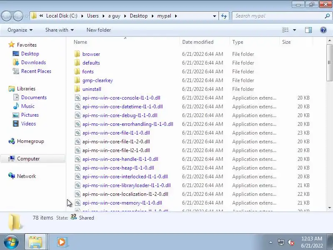Select the defaults folder icon
The image size is (333, 250).
pyautogui.click(x=77, y=63)
